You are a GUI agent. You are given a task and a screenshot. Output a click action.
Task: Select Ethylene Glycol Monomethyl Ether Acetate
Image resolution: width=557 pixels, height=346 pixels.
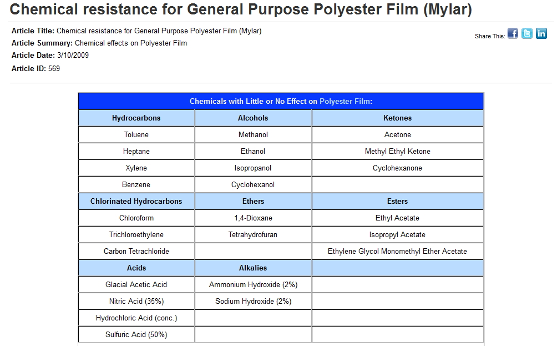coord(397,251)
